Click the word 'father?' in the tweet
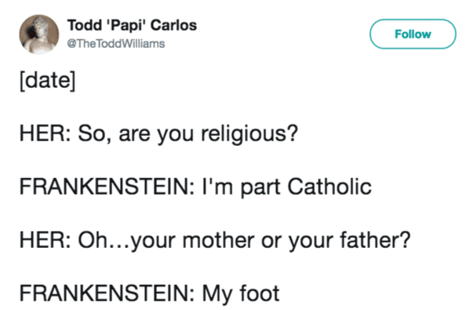 pos(375,240)
